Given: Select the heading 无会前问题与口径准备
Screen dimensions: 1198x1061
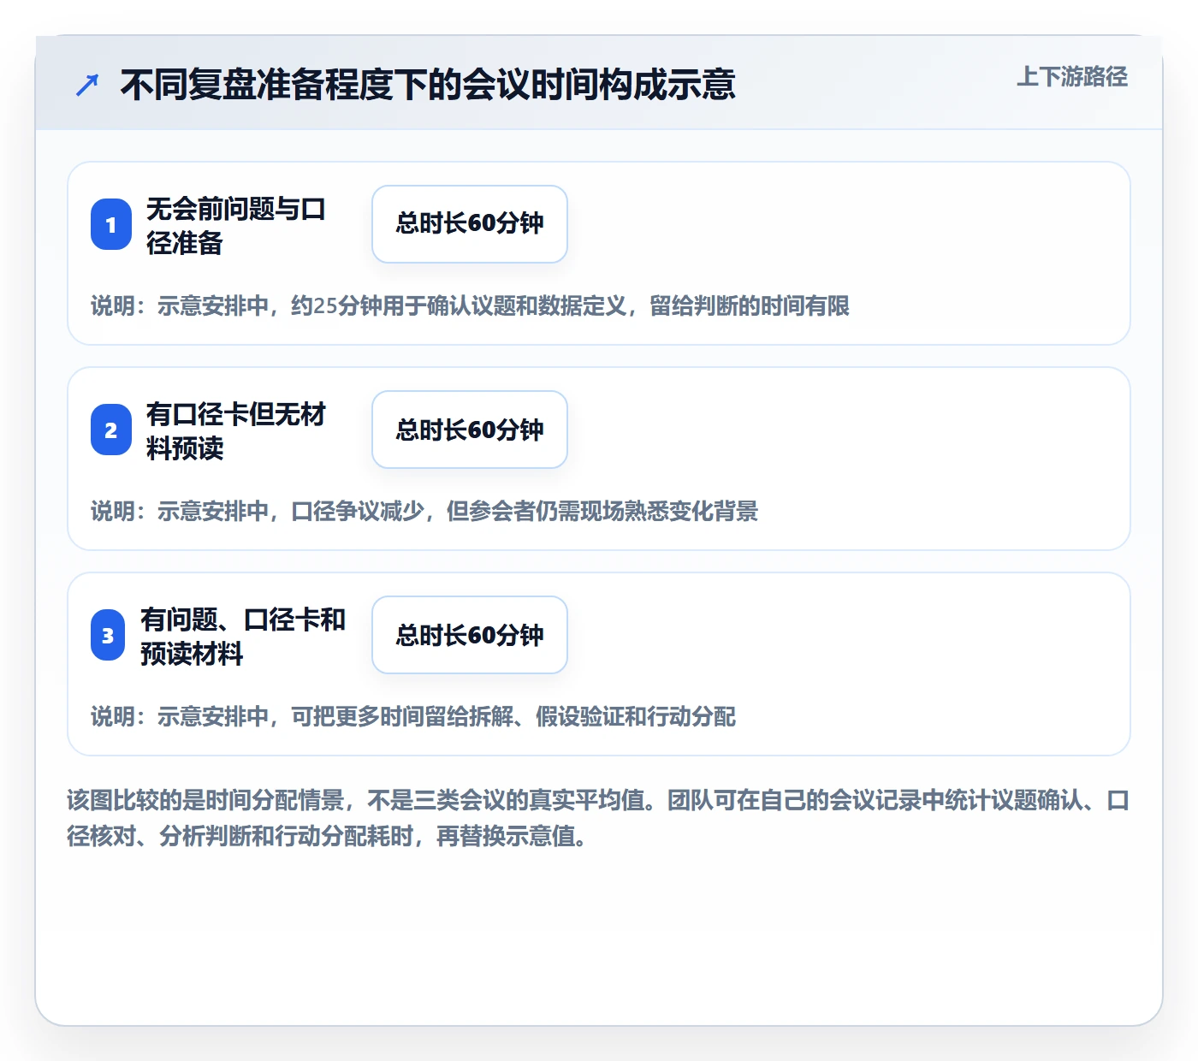Looking at the screenshot, I should pyautogui.click(x=235, y=225).
